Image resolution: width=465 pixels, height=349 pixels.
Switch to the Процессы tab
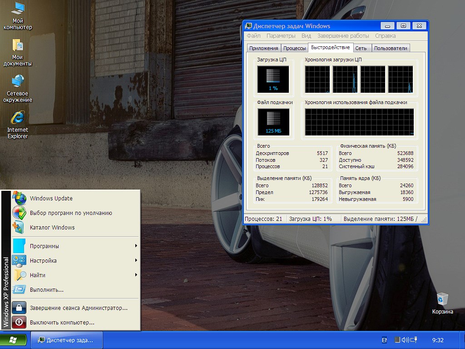[x=294, y=48]
